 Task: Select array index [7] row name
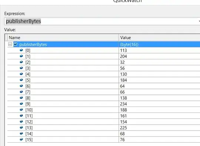[x=28, y=92]
